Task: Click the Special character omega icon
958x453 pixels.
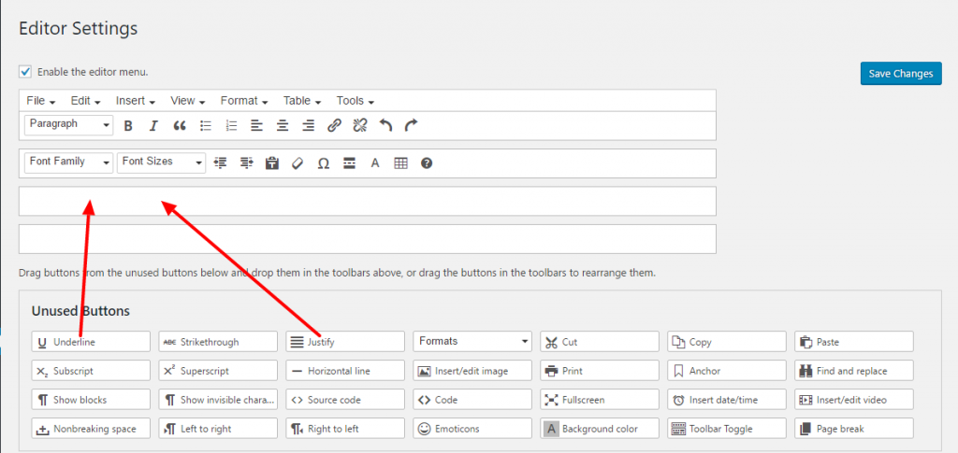Action: (324, 163)
